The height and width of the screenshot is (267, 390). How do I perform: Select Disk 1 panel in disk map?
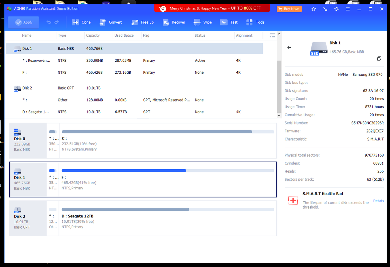pyautogui.click(x=28, y=179)
